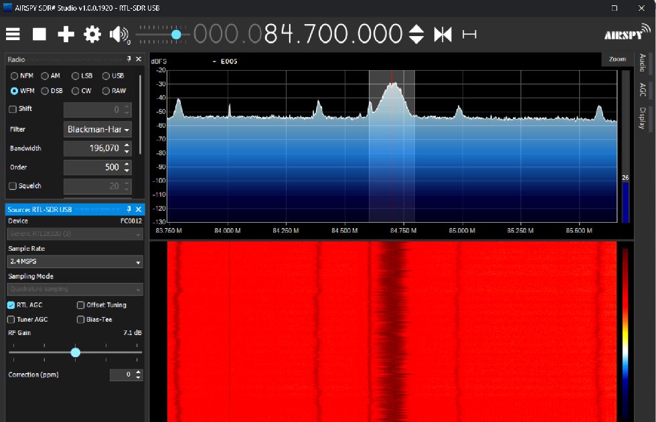Click the RF Gain slider handle
656x422 pixels.
(76, 352)
